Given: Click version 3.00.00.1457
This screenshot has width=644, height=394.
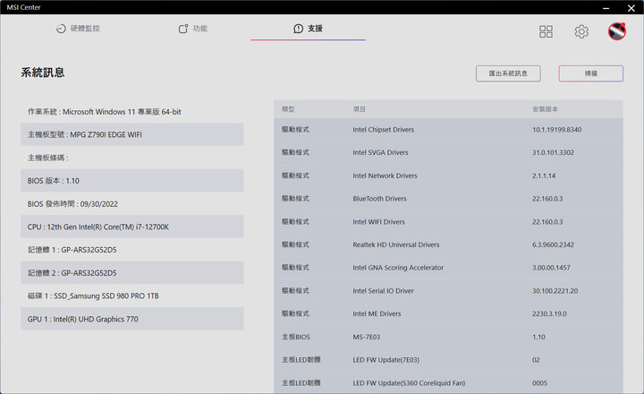Looking at the screenshot, I should click(x=551, y=268).
